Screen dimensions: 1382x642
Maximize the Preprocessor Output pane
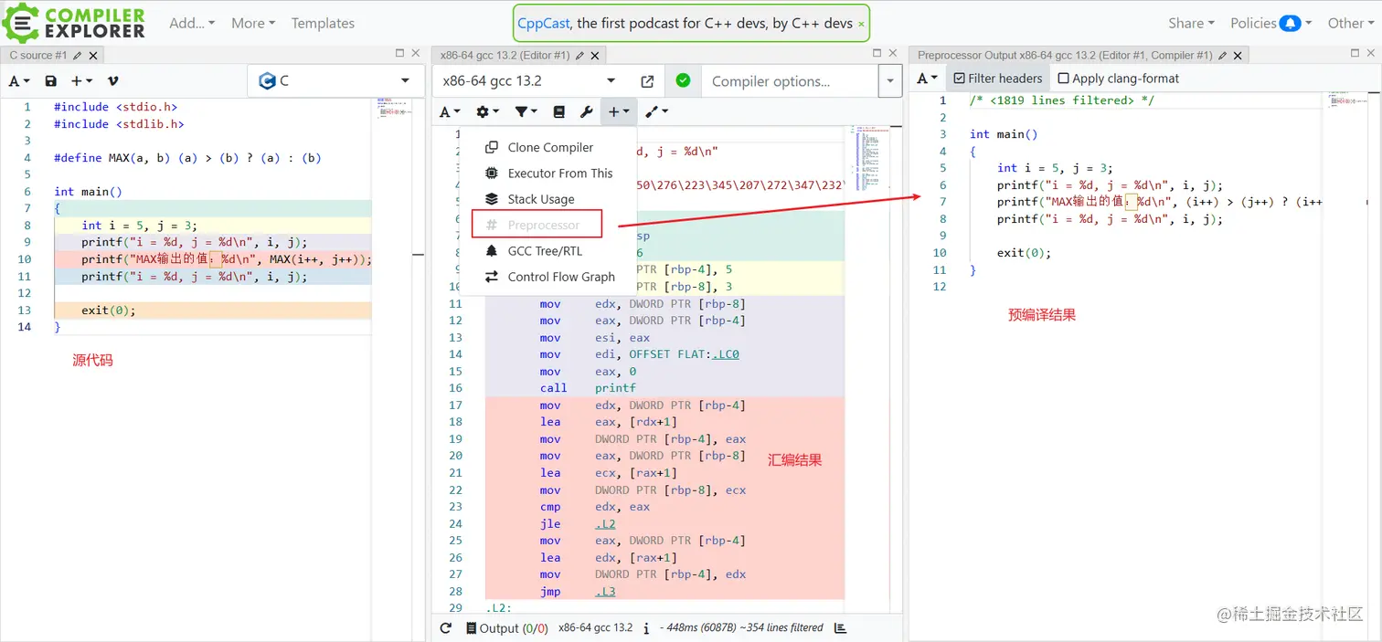pyautogui.click(x=1355, y=54)
